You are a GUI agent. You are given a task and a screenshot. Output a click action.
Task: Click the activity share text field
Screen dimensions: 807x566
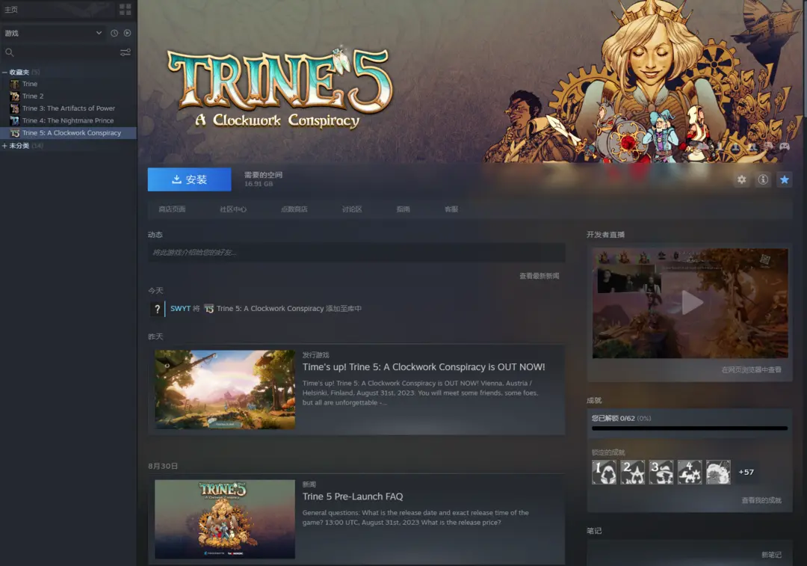356,253
